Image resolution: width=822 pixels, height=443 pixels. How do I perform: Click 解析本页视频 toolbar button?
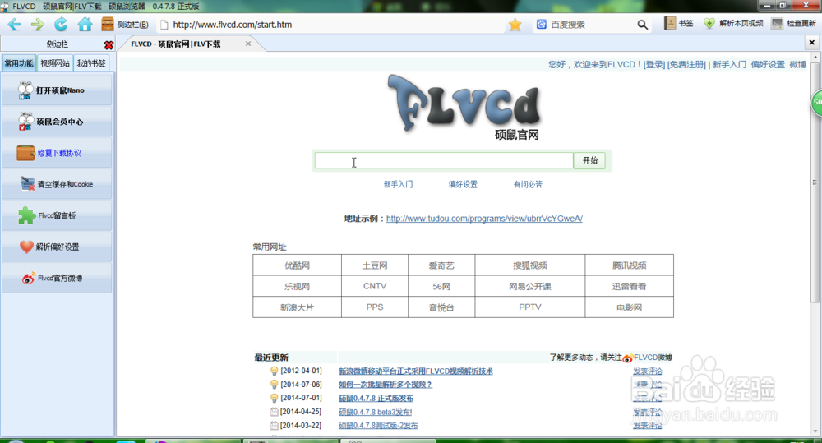(733, 24)
